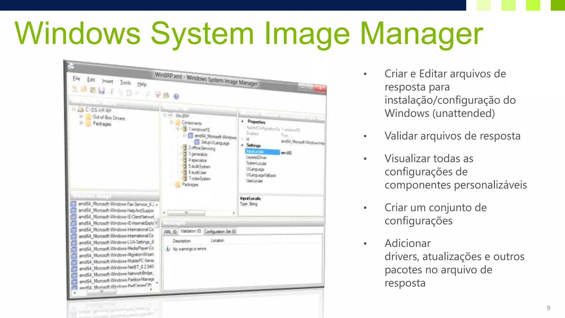Switch to the Validation messages tab
565x318 pixels.
coord(191,231)
